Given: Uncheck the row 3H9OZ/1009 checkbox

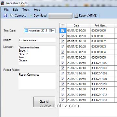Looking at the screenshot, I should 63,79.
